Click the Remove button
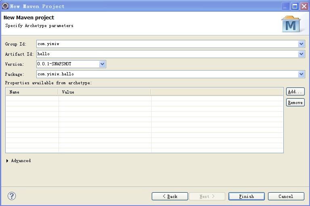The height and width of the screenshot is (206, 310). point(295,102)
